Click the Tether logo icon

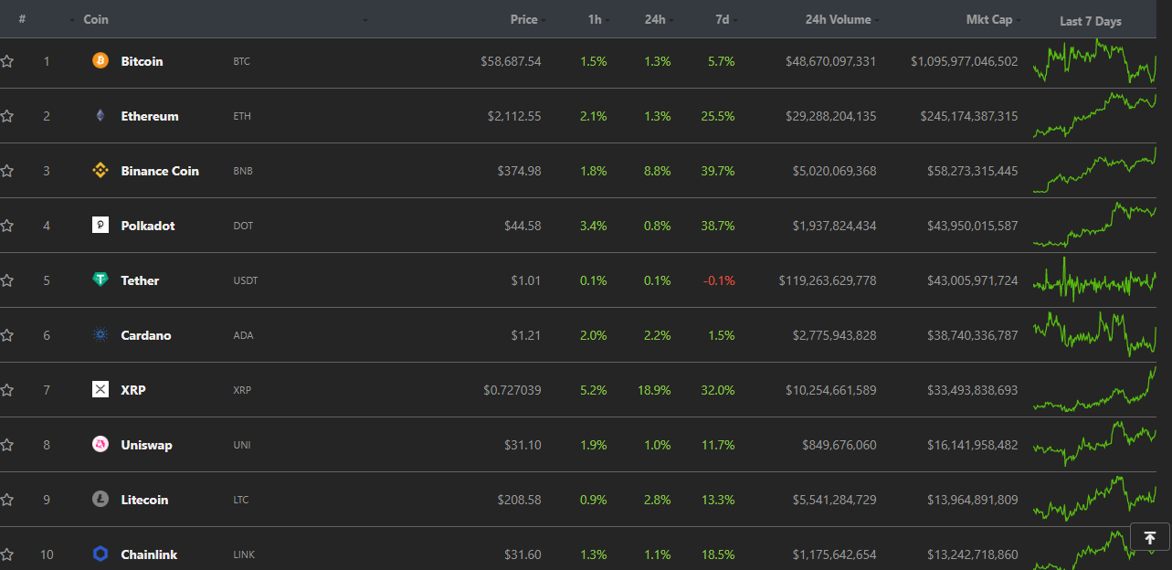100,280
